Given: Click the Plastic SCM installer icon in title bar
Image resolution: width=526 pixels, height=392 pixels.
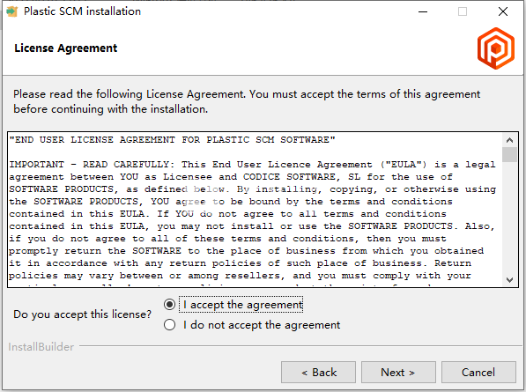Looking at the screenshot, I should 12,11.
